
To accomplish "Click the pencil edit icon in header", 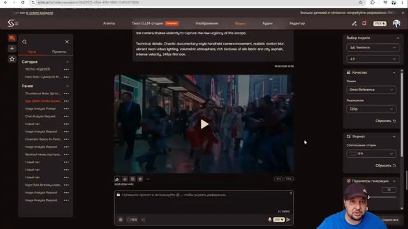I will pos(354,24).
